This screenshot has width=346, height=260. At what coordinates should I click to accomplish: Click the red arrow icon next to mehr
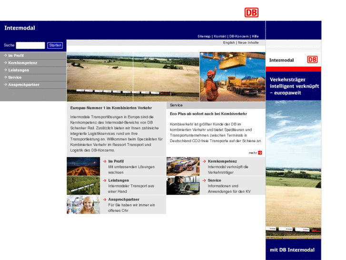pyautogui.click(x=260, y=153)
